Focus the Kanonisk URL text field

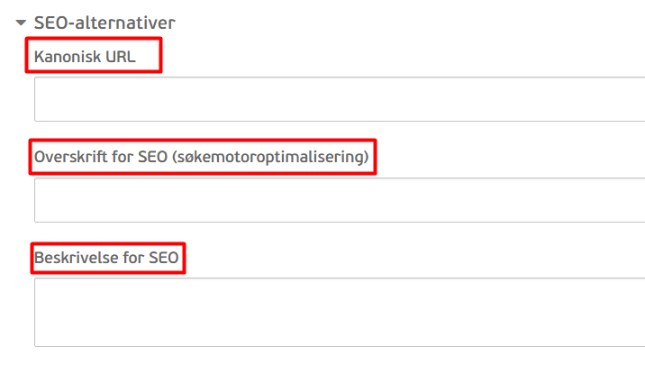(x=340, y=99)
